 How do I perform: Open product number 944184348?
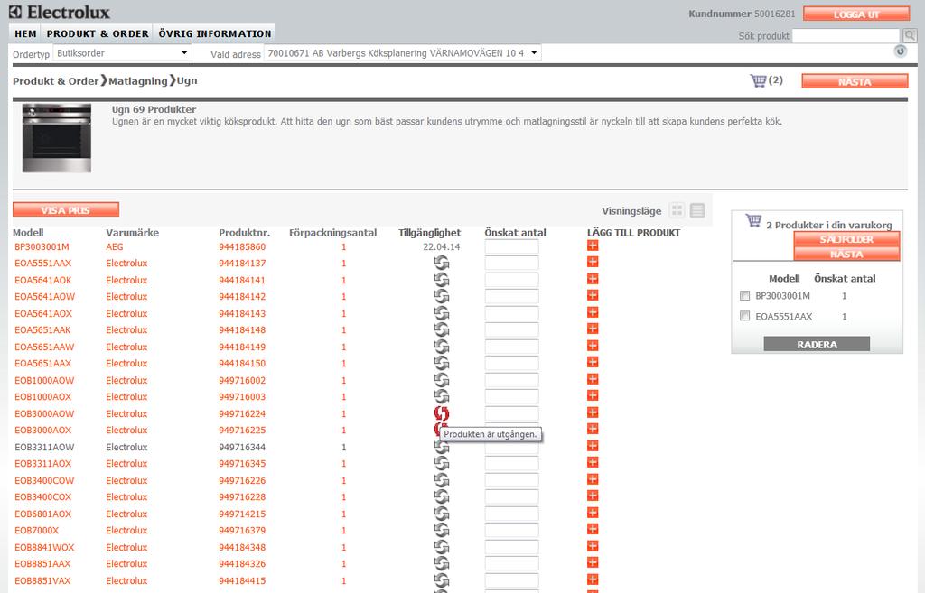(242, 548)
